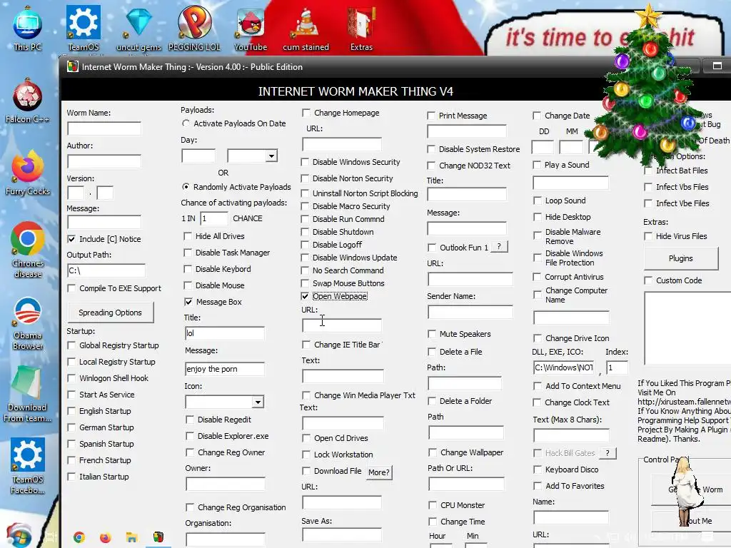Viewport: 731px width, 548px height.
Task: Check Hide Desktop option
Action: click(538, 217)
